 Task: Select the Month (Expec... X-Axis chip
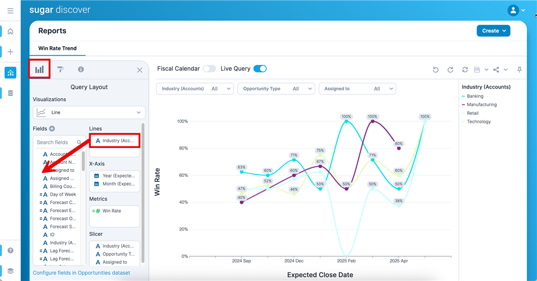[115, 183]
